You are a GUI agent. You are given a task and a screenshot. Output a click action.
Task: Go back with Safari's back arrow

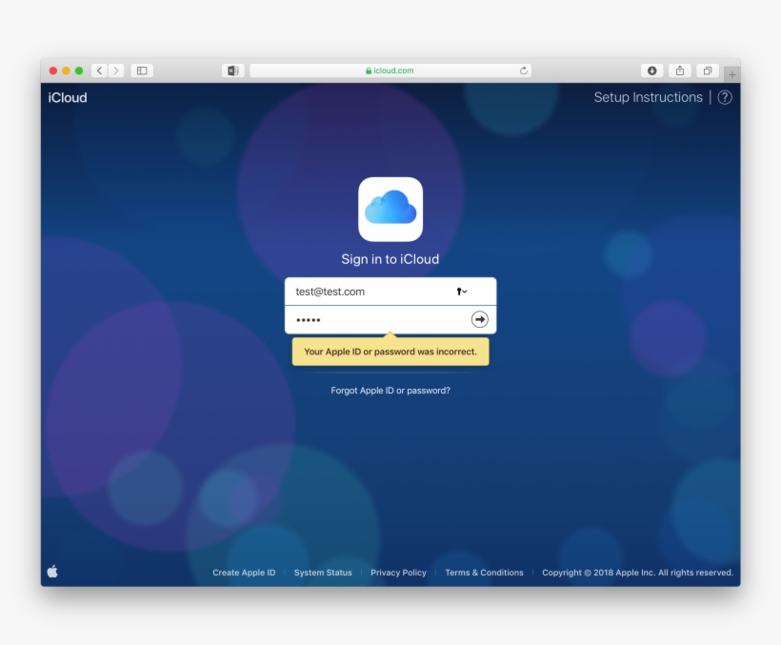(100, 71)
